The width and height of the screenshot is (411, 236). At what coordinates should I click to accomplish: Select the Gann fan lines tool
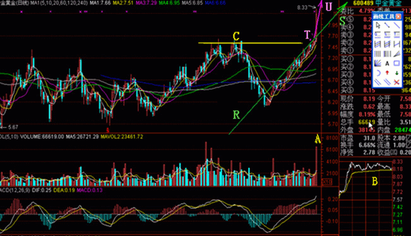click(x=378, y=63)
